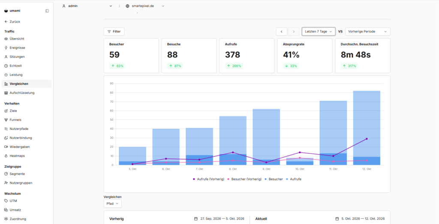Click the Aufrufe 378 value

click(x=232, y=55)
